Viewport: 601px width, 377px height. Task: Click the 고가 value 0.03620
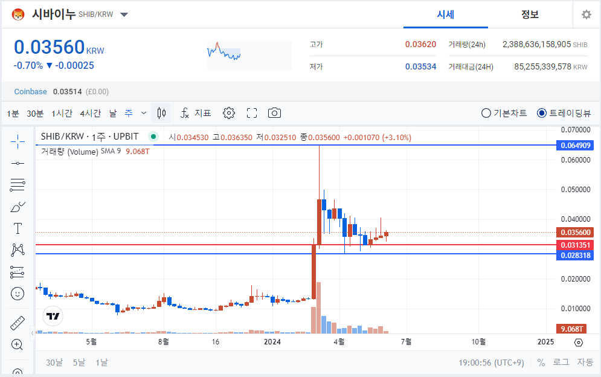420,45
